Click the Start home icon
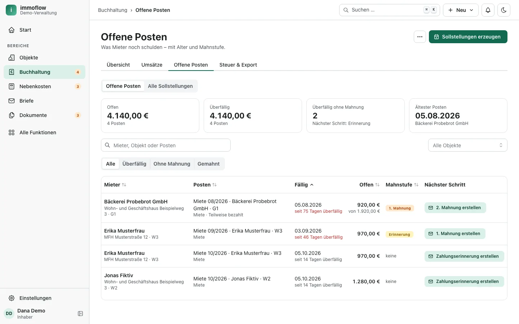The width and height of the screenshot is (519, 324). (x=12, y=30)
